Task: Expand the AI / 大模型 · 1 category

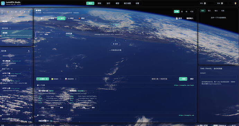Action: (16, 115)
